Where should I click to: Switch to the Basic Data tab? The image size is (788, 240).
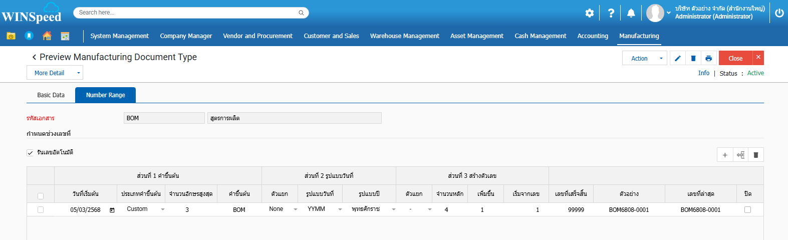(51, 95)
